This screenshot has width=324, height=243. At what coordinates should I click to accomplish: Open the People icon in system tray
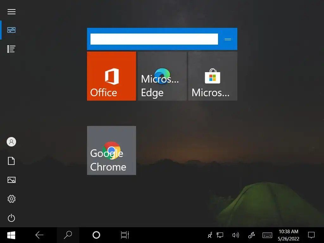(x=210, y=235)
